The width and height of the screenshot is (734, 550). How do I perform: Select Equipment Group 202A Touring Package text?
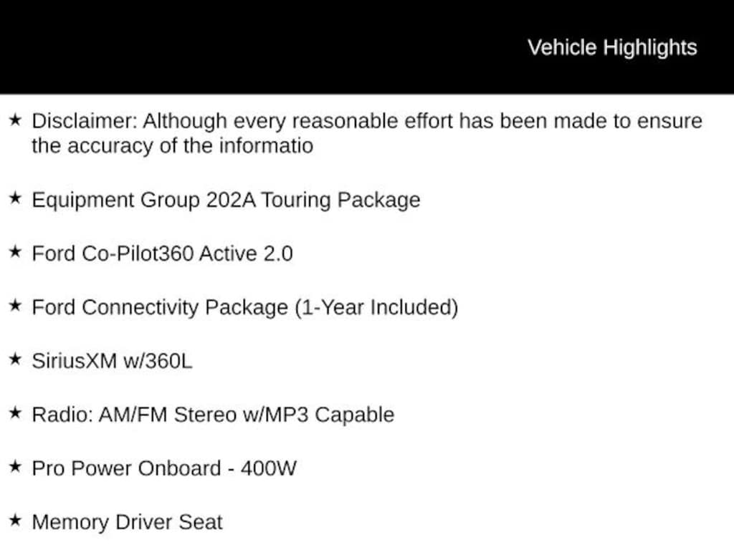(226, 201)
